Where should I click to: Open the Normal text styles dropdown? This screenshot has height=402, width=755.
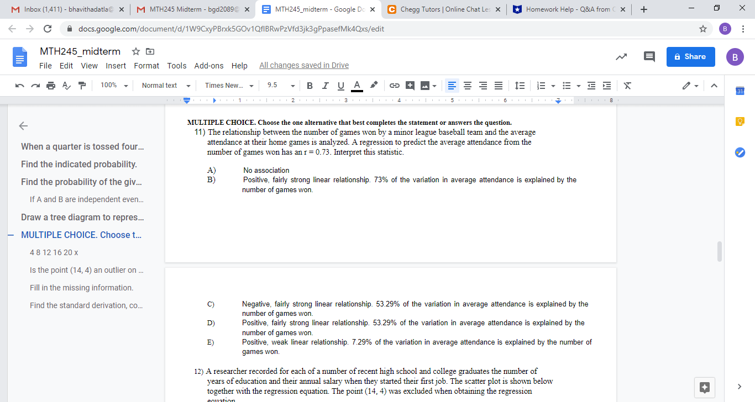(165, 86)
